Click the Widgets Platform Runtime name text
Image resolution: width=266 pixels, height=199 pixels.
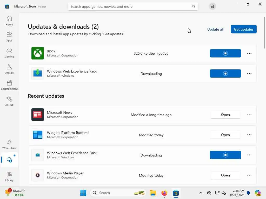(x=68, y=133)
